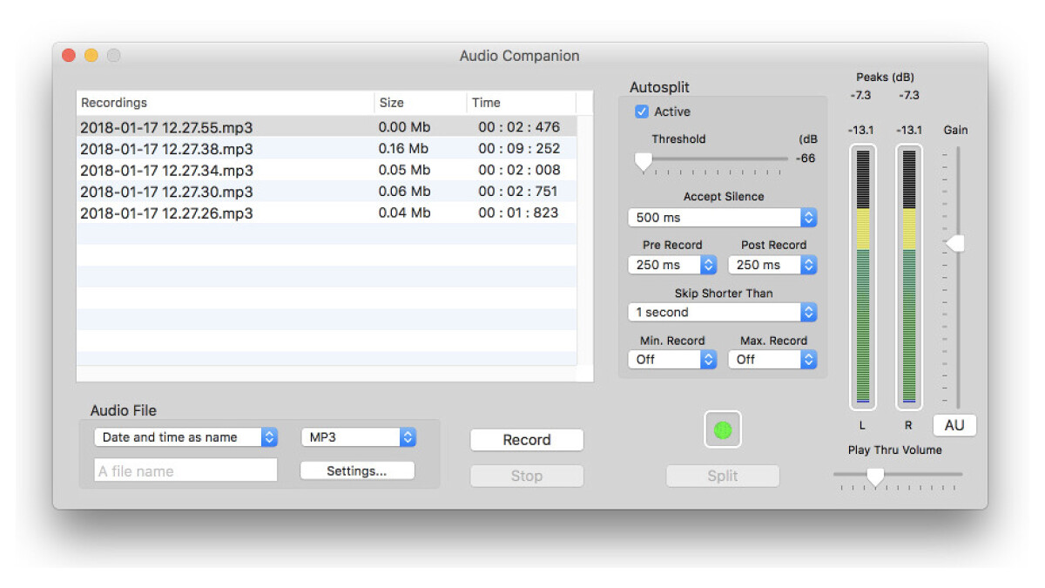Image resolution: width=1045 pixels, height=588 pixels.
Task: Click the green recording indicator button
Action: (x=722, y=429)
